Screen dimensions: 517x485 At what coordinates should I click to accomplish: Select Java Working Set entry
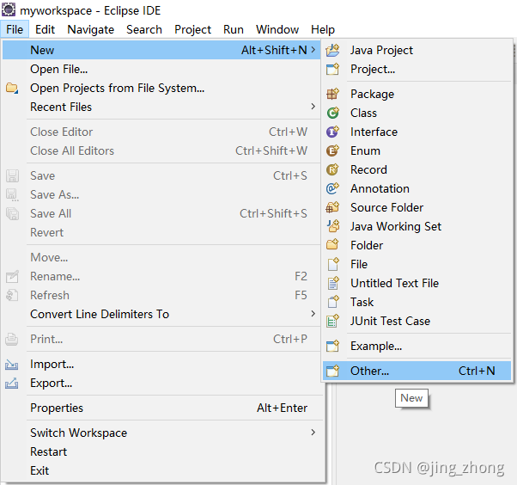(417, 226)
